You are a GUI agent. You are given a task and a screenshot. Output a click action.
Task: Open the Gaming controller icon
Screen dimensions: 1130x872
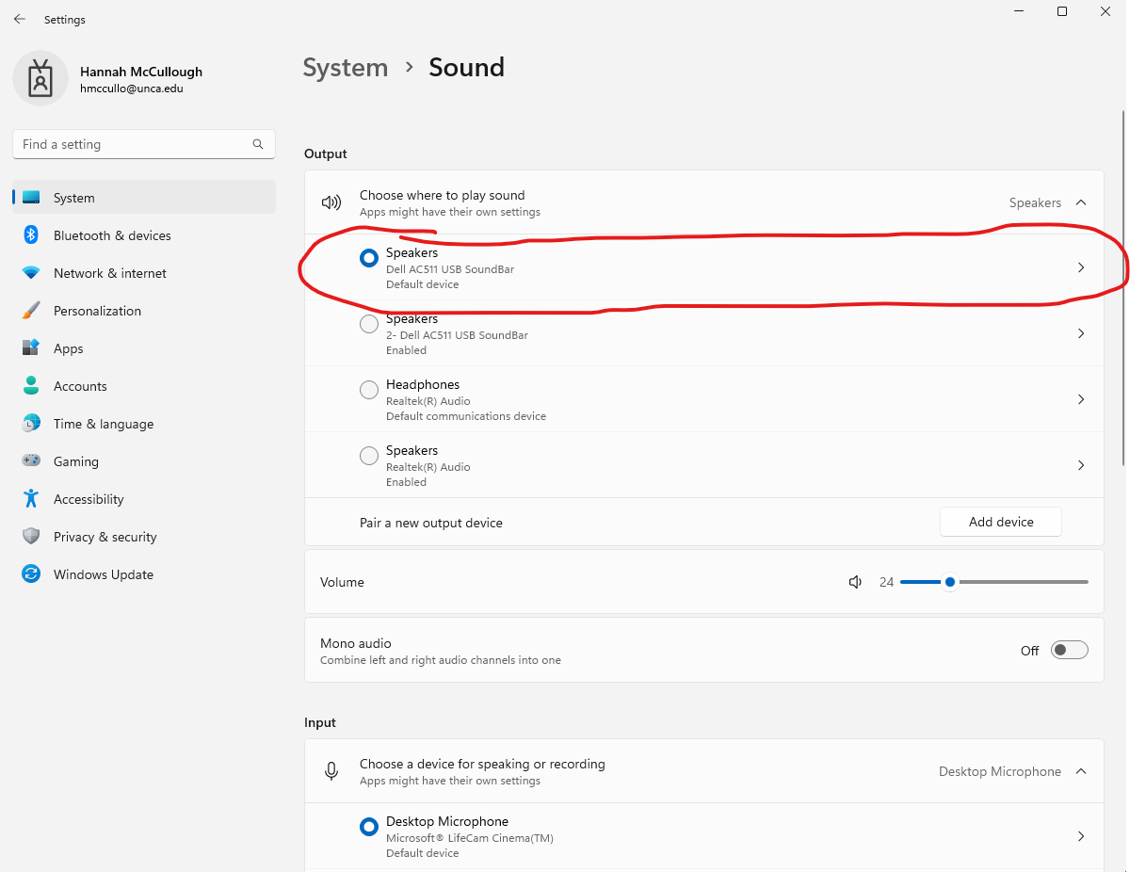click(29, 461)
